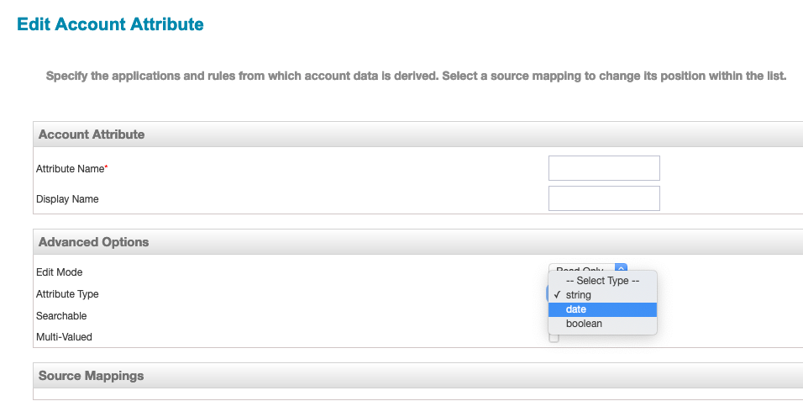
Task: Click into the Attribute Name text field
Action: 603,168
